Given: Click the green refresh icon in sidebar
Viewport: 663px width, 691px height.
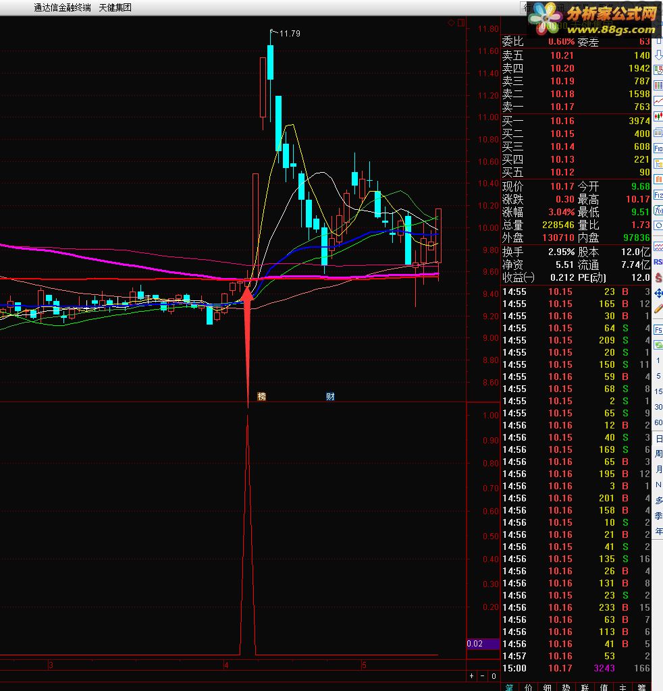Looking at the screenshot, I should click(x=658, y=345).
